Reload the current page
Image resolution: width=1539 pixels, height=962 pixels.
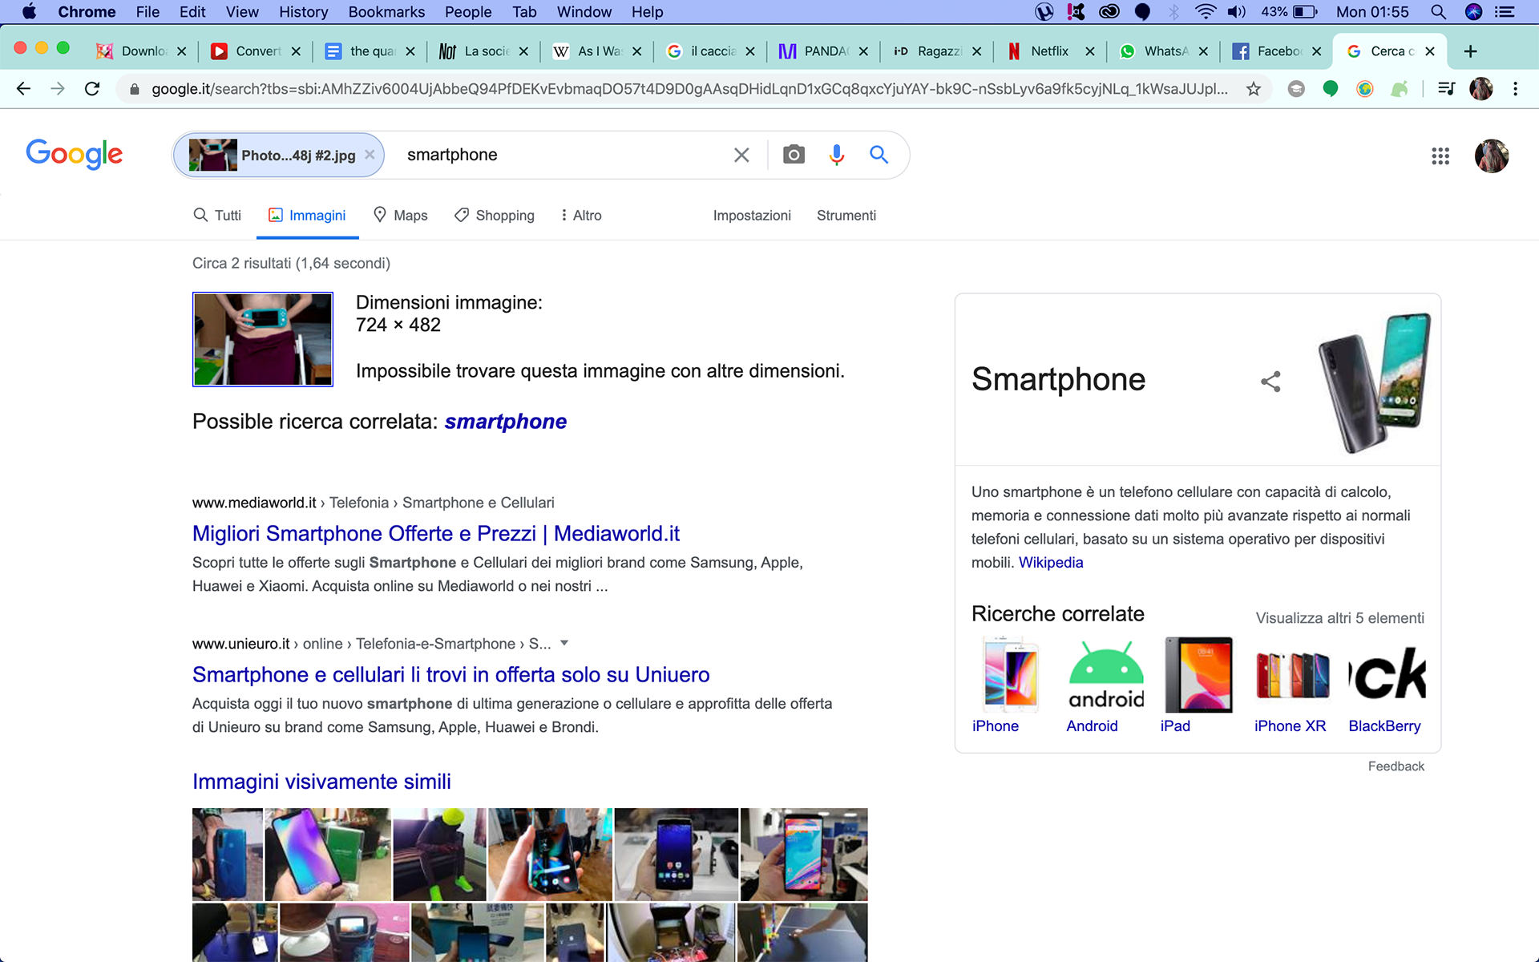[92, 89]
